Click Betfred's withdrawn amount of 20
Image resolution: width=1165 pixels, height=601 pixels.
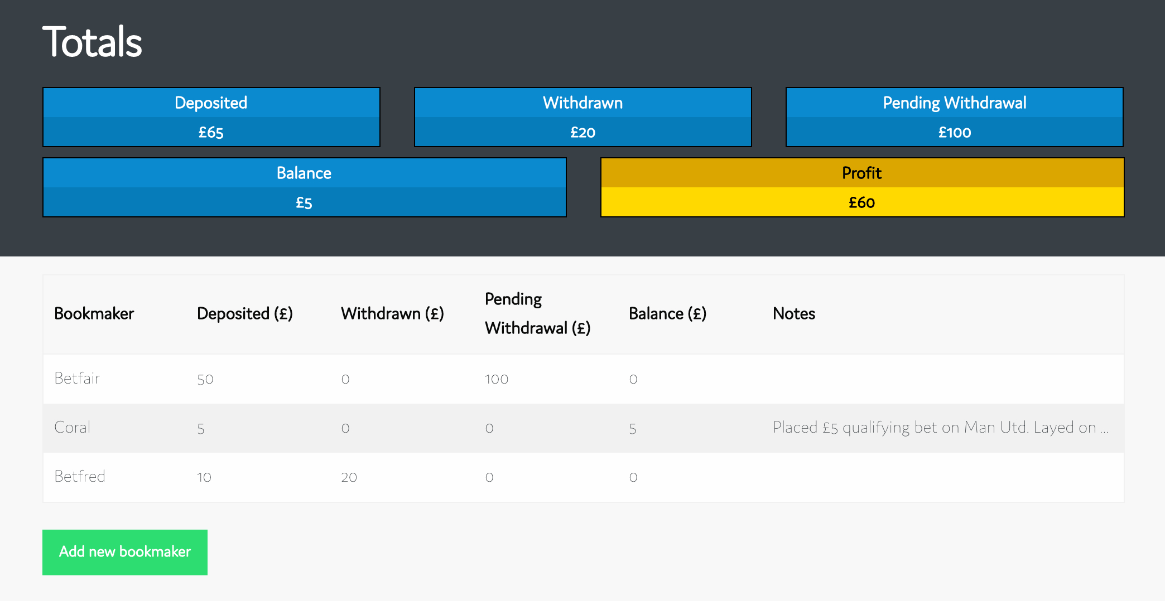coord(349,477)
